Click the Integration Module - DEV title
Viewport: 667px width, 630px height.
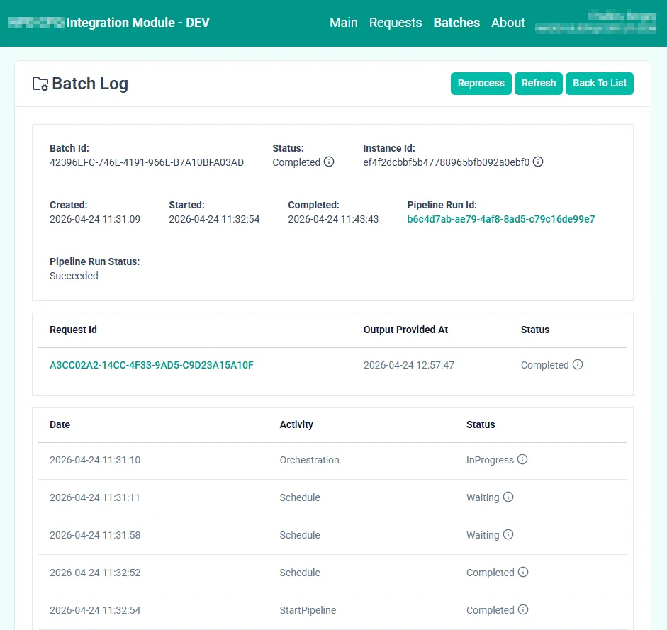(x=138, y=23)
